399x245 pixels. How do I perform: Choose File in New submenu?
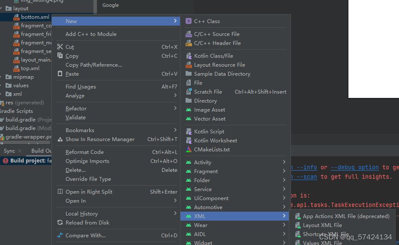pyautogui.click(x=234, y=83)
